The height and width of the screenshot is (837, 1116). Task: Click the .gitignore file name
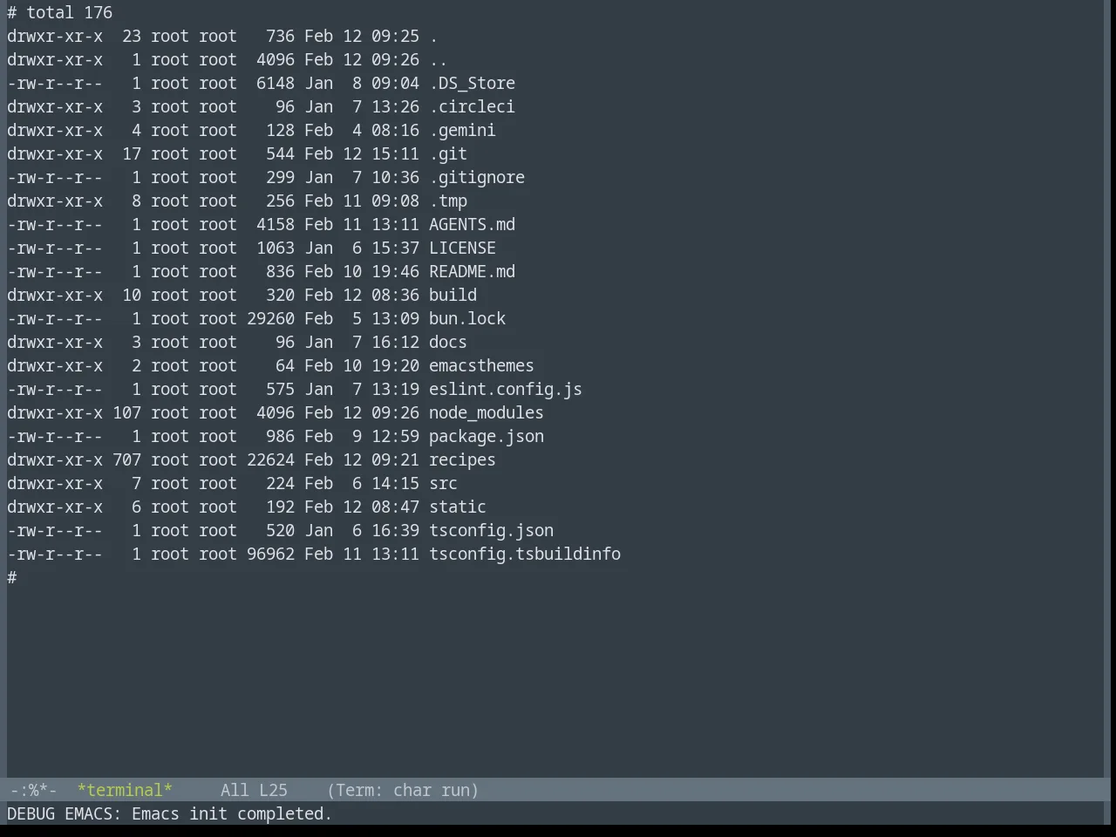pos(477,177)
